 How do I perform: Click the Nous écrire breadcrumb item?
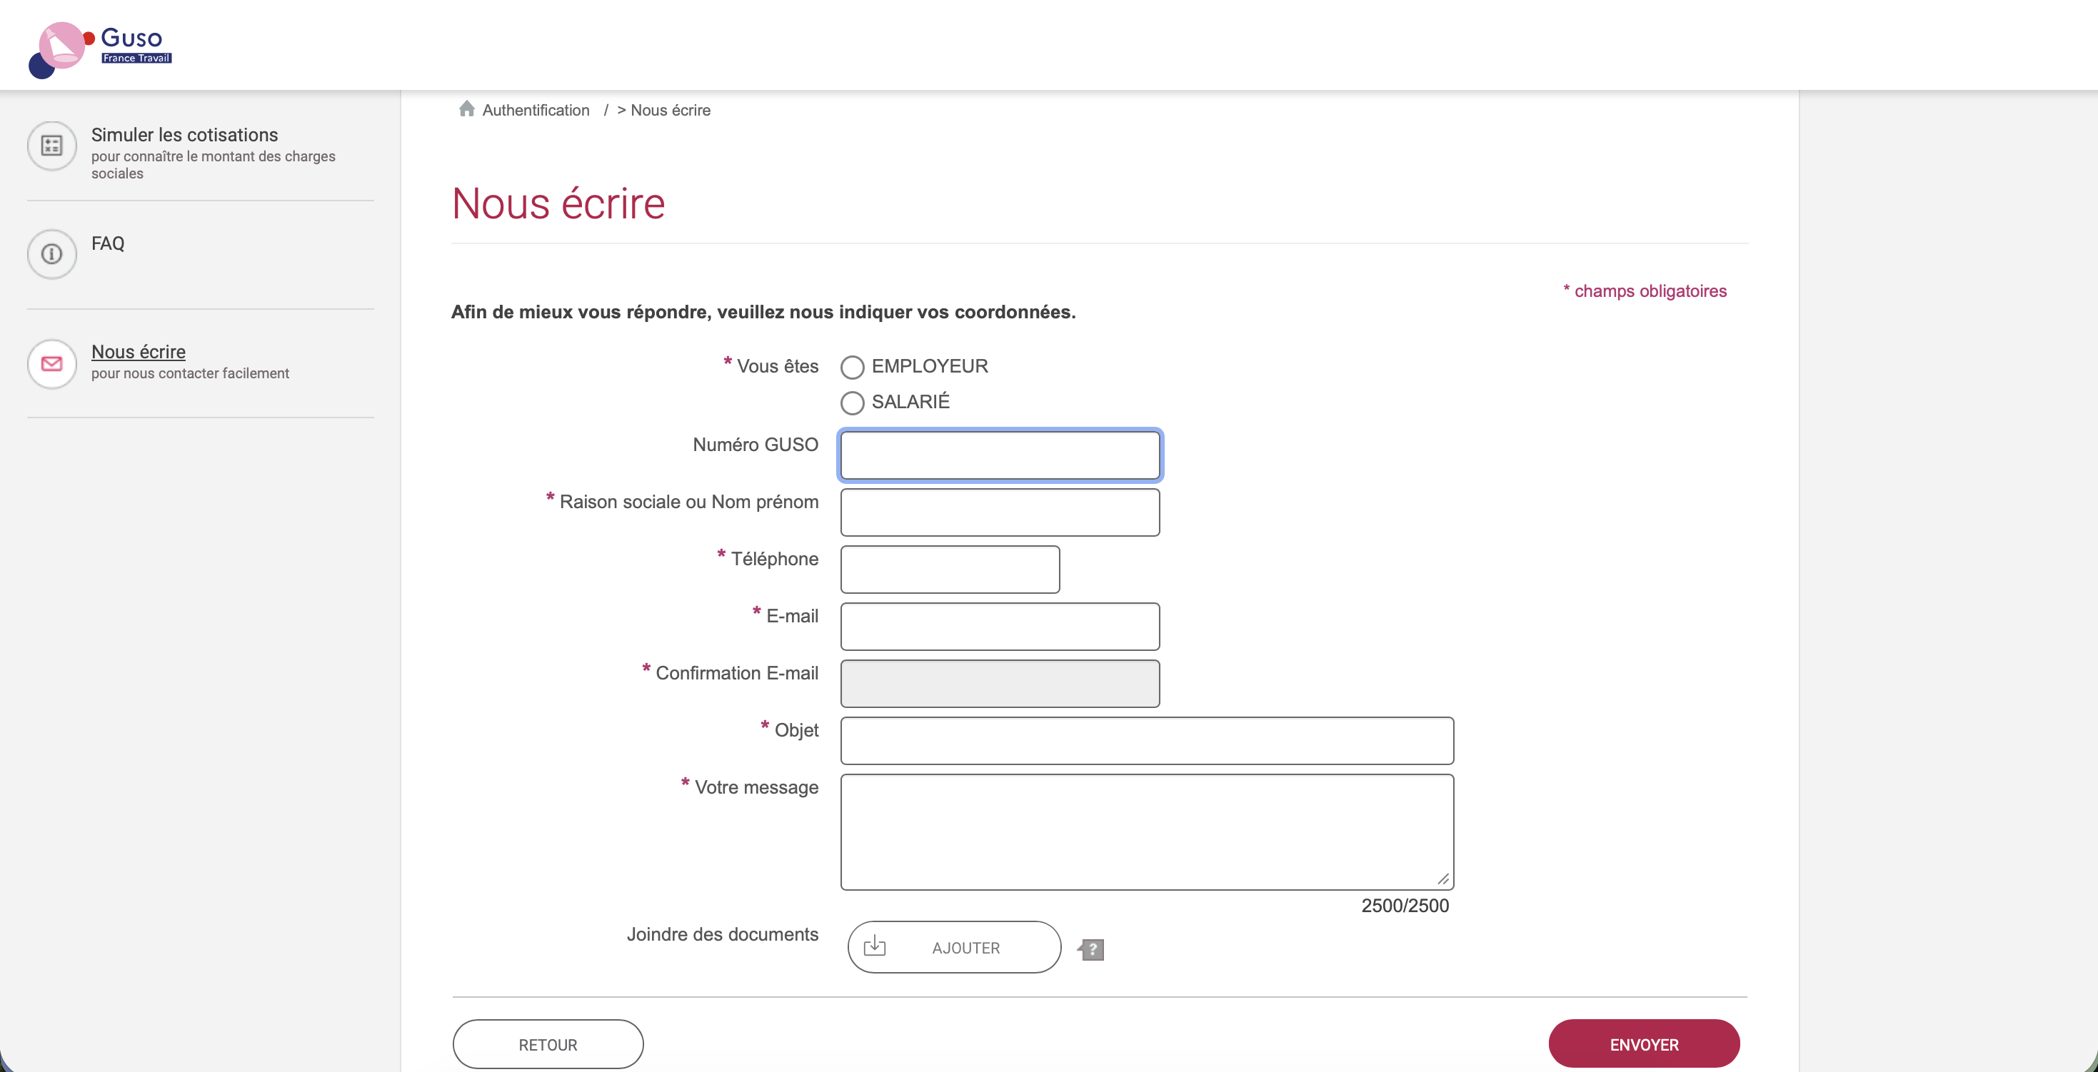click(x=671, y=110)
